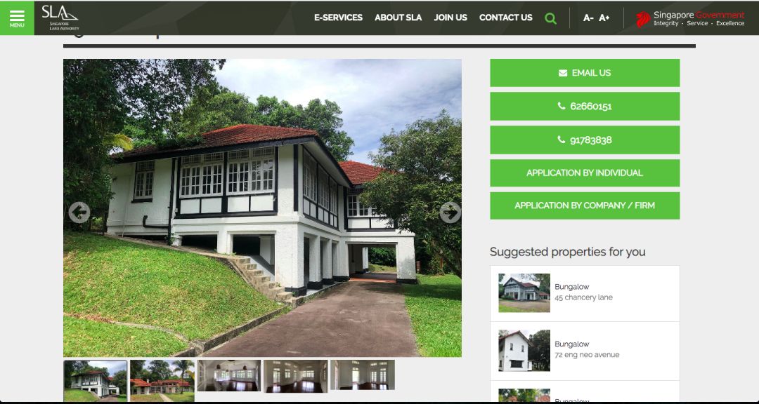The image size is (759, 404).
Task: Click the 91783838 phone button
Action: pyautogui.click(x=585, y=140)
